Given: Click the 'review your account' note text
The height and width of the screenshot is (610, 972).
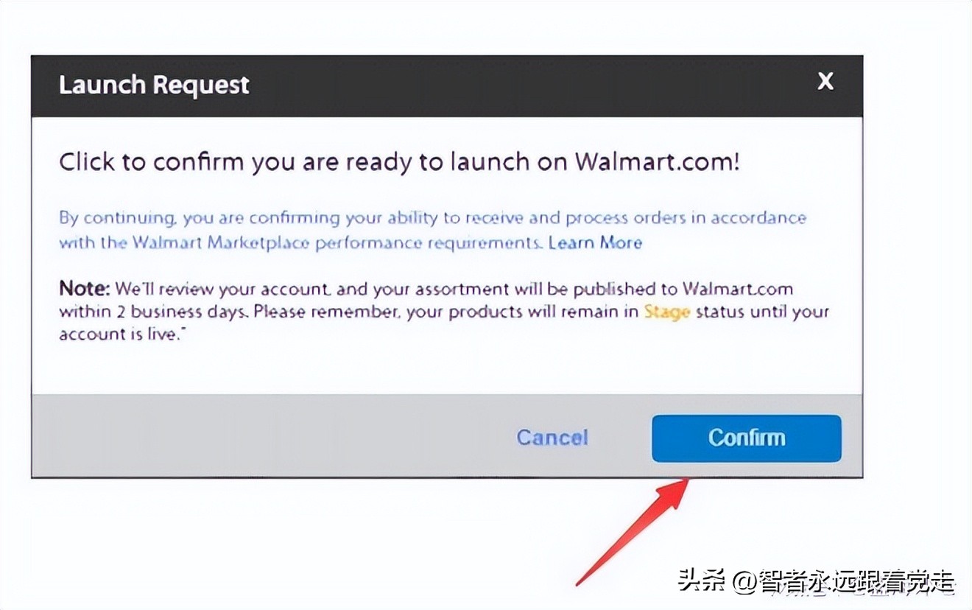Looking at the screenshot, I should pyautogui.click(x=253, y=288).
